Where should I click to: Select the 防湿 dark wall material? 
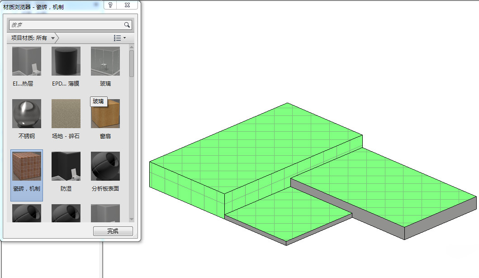[x=66, y=166]
